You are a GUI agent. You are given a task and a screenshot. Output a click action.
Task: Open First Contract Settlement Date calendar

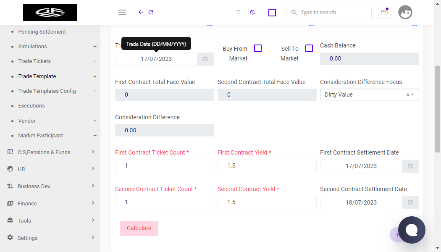(x=410, y=166)
